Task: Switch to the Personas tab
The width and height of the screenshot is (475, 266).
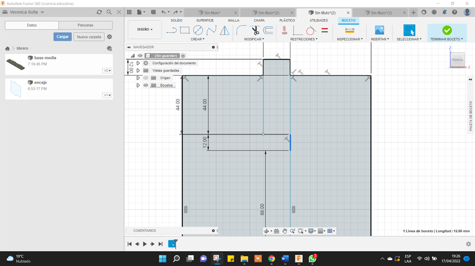Action: coord(85,25)
